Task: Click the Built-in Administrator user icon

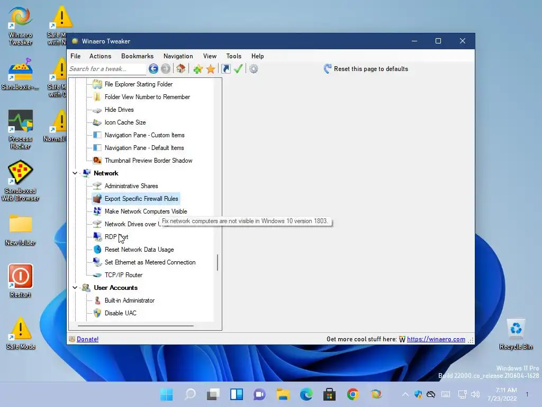Action: [97, 300]
